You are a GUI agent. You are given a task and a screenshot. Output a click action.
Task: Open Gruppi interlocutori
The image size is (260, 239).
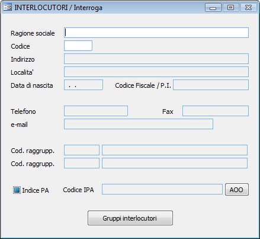click(x=130, y=218)
